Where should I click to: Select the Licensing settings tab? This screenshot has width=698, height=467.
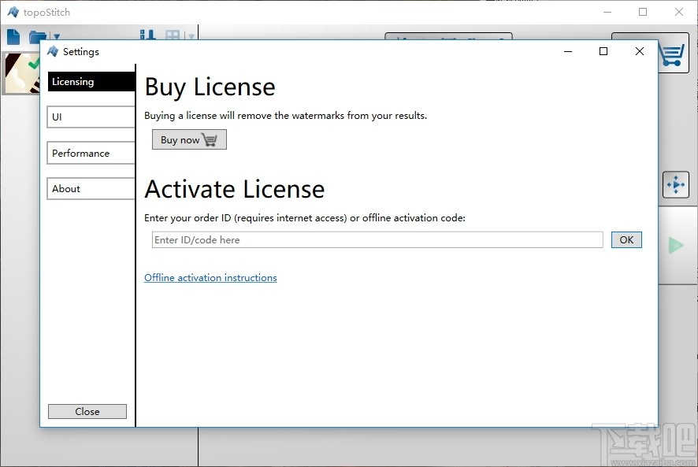click(x=91, y=81)
